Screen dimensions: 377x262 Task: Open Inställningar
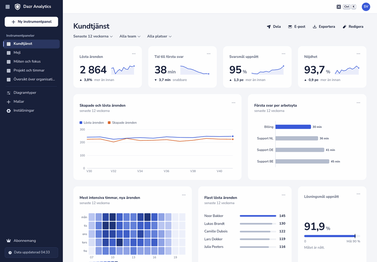[31, 111]
